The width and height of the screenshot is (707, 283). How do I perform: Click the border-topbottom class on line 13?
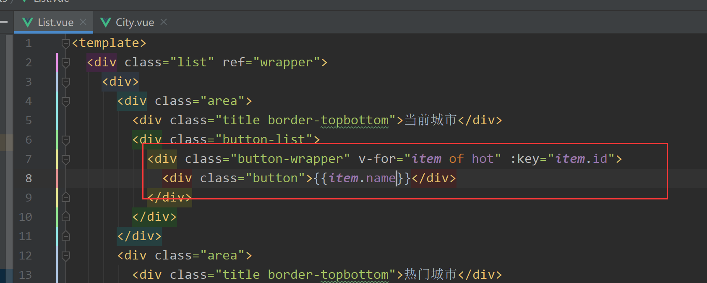pyautogui.click(x=328, y=275)
